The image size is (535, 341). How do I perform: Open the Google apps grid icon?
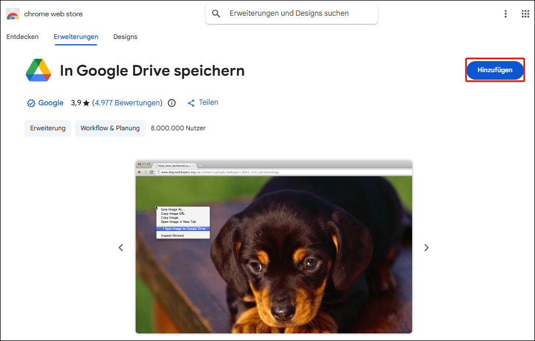pyautogui.click(x=525, y=13)
